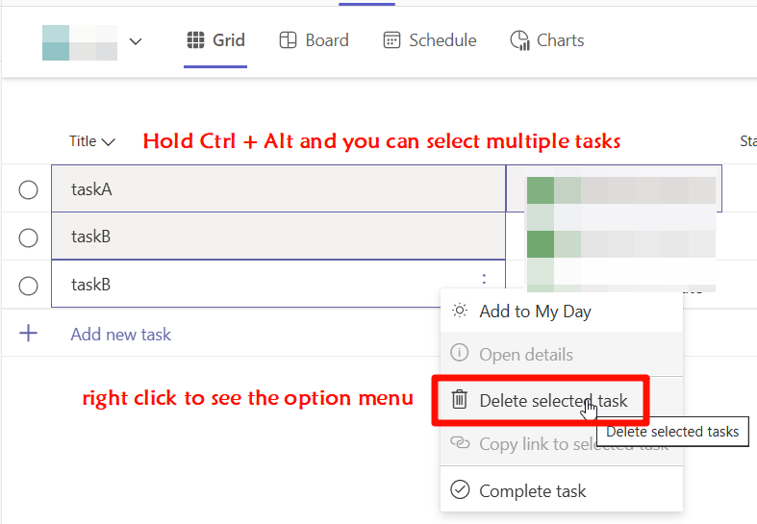The image size is (757, 524).
Task: Toggle the completion circle for second-row taskB
Action: [29, 237]
